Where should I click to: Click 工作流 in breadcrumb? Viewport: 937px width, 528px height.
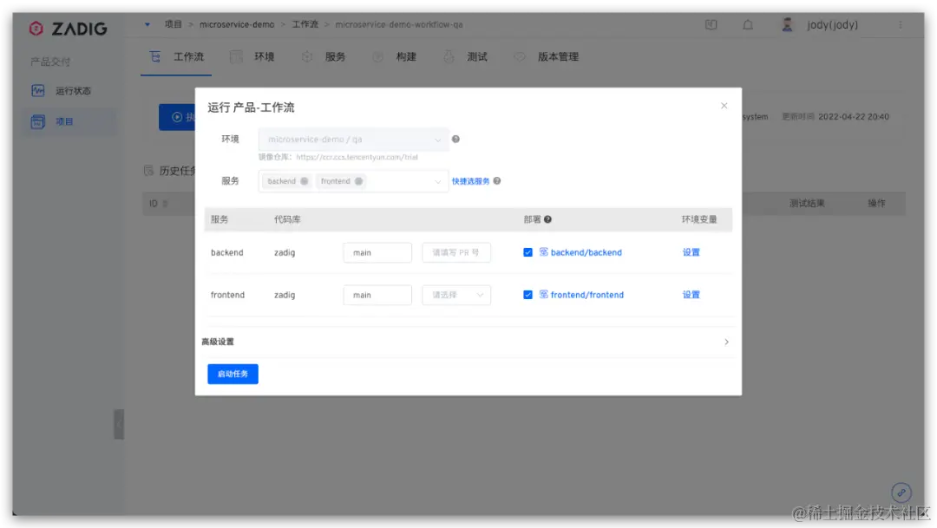pos(305,24)
